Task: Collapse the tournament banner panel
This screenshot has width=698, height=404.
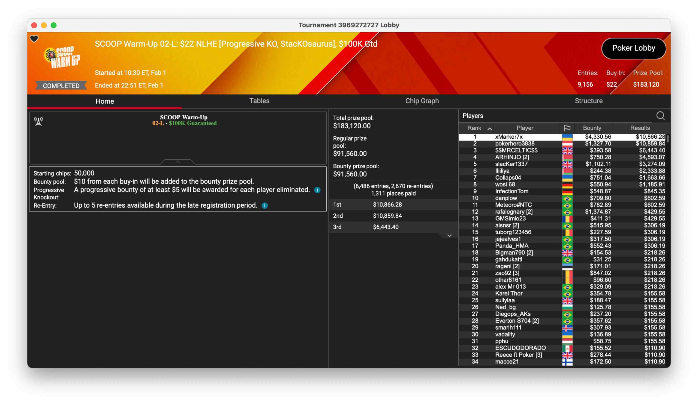Action: click(x=178, y=162)
